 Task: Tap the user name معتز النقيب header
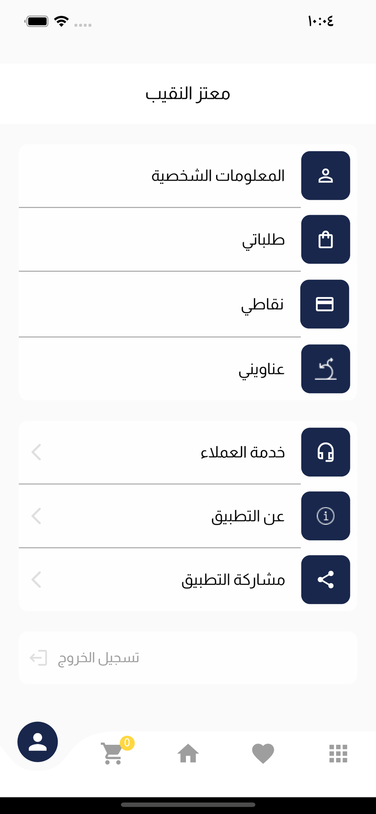coord(188,94)
